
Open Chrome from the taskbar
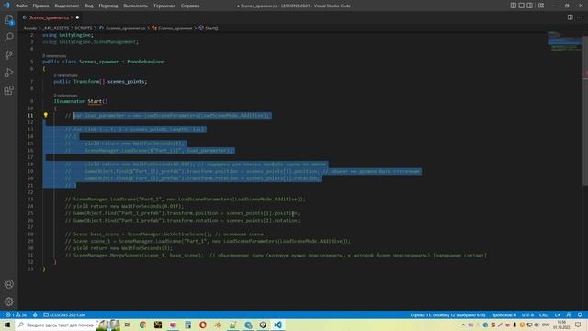142,325
